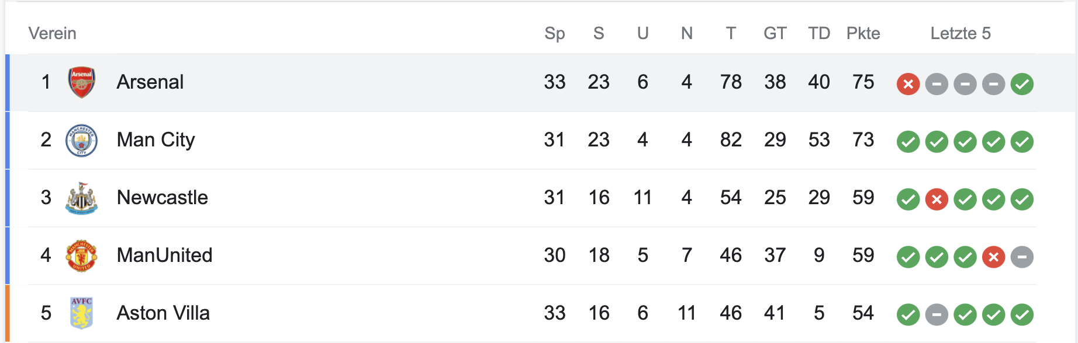Viewport: 1078px width, 343px height.
Task: Click Aston Villa's grey draw result icon
Action: pos(937,315)
